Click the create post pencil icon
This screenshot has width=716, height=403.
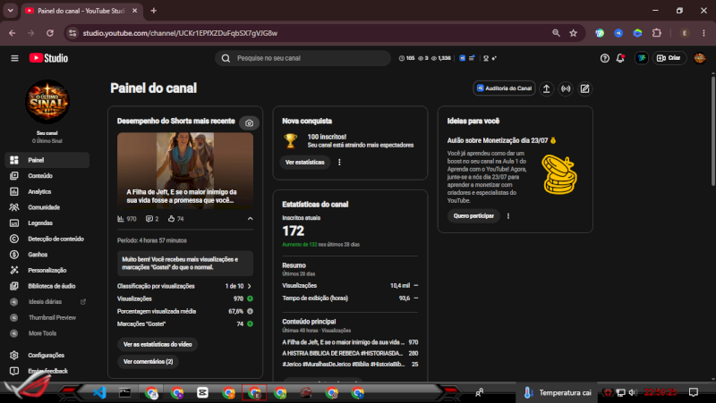(x=585, y=88)
